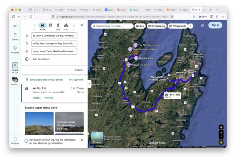
Task: Select Cycling travel mode
Action: (x=66, y=25)
